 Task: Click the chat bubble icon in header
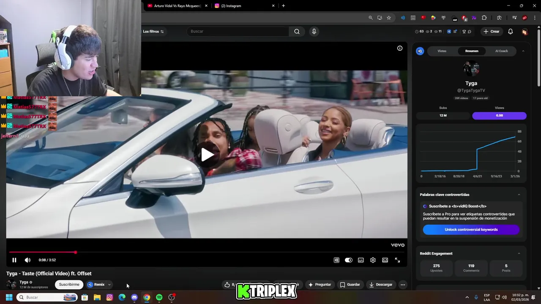[469, 31]
